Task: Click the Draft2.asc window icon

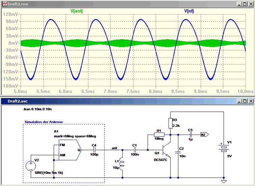Action: click(4, 101)
